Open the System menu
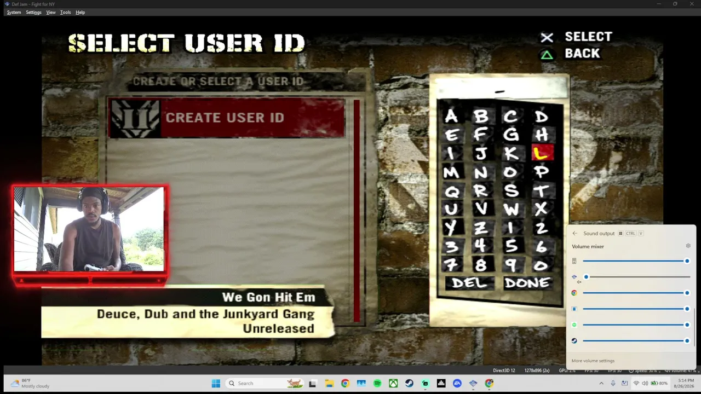 point(14,12)
